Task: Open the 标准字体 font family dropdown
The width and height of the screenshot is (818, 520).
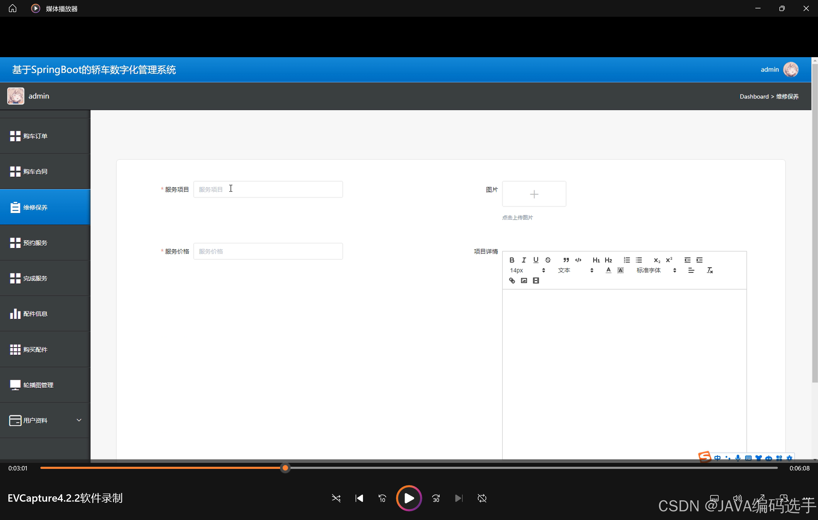Action: 656,270
